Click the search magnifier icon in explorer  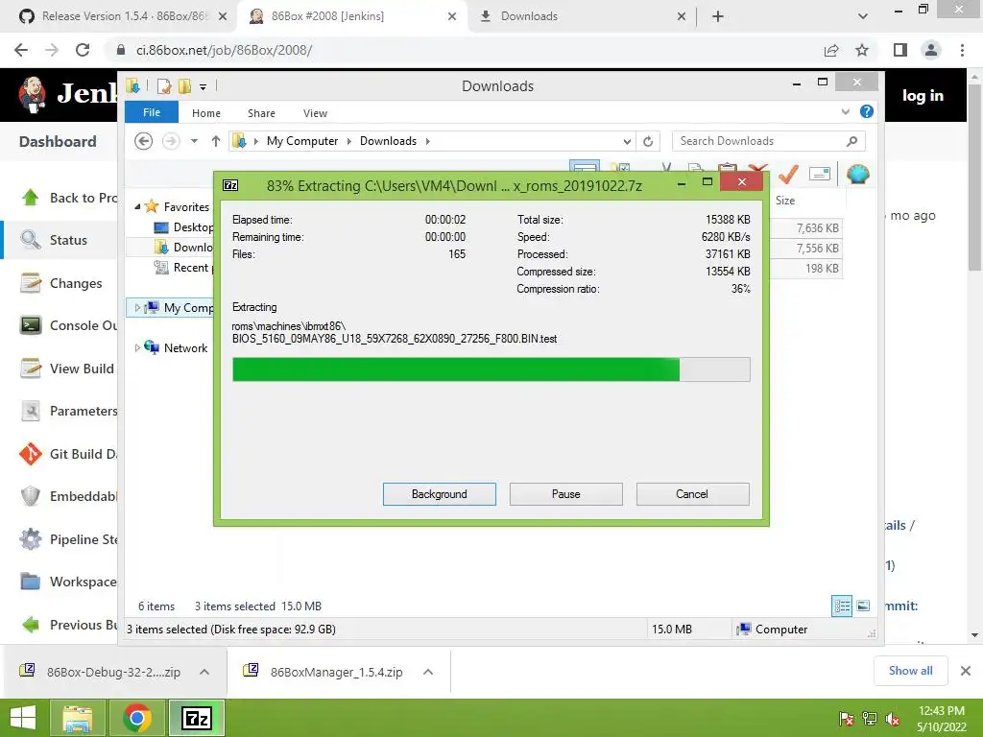(x=851, y=141)
